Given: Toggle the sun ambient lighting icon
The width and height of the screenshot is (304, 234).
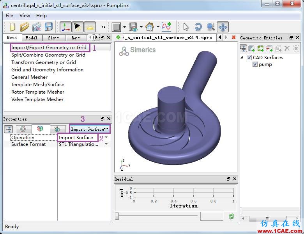Looking at the screenshot, I should pos(90,27).
